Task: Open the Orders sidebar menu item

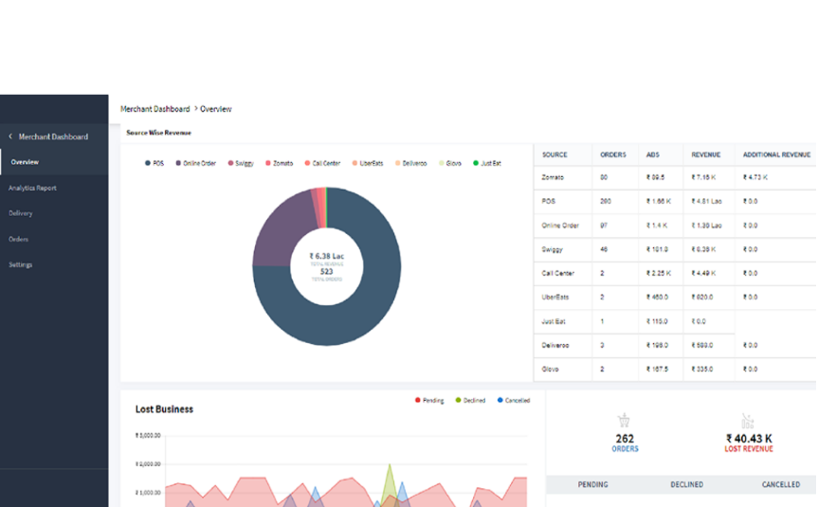Action: [19, 239]
